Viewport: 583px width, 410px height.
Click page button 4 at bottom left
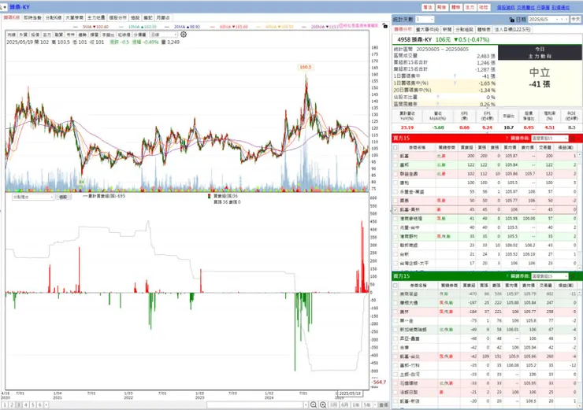tap(26, 404)
